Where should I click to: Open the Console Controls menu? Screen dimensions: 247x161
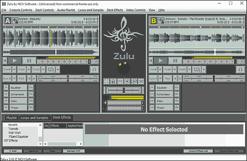[x=21, y=10]
